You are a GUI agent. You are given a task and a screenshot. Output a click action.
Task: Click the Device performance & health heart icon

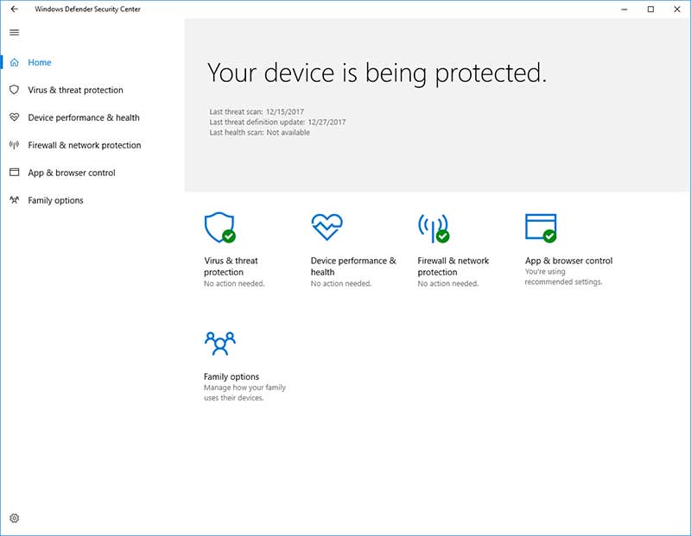click(x=328, y=226)
